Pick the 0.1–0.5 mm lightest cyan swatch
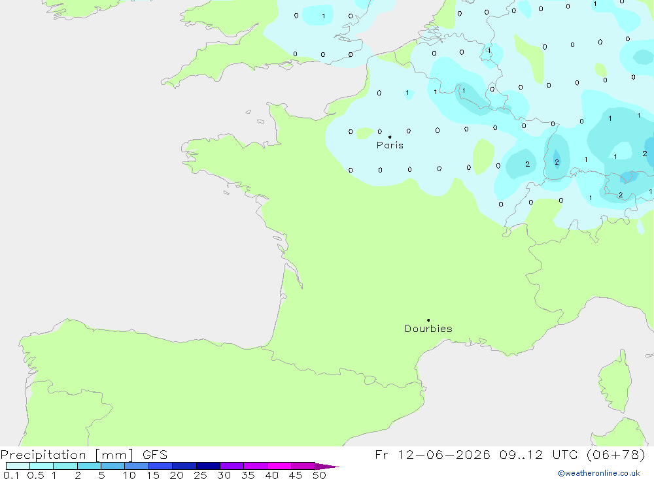This screenshot has height=479, width=654. coord(18,466)
